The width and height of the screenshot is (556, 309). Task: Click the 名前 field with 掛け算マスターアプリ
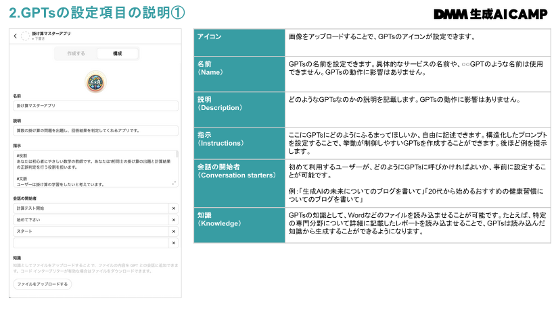tap(95, 106)
